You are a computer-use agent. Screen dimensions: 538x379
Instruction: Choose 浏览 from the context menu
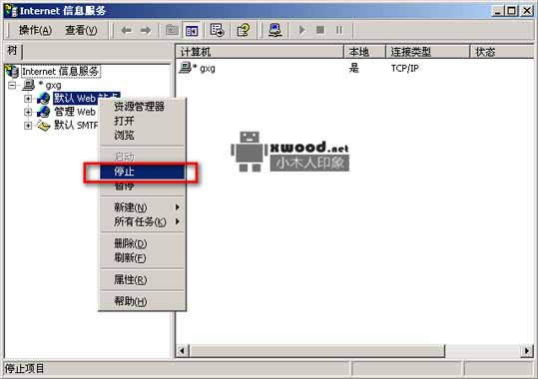pyautogui.click(x=142, y=135)
